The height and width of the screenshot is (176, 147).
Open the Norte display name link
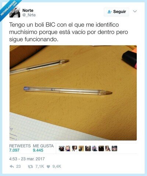(x=28, y=10)
